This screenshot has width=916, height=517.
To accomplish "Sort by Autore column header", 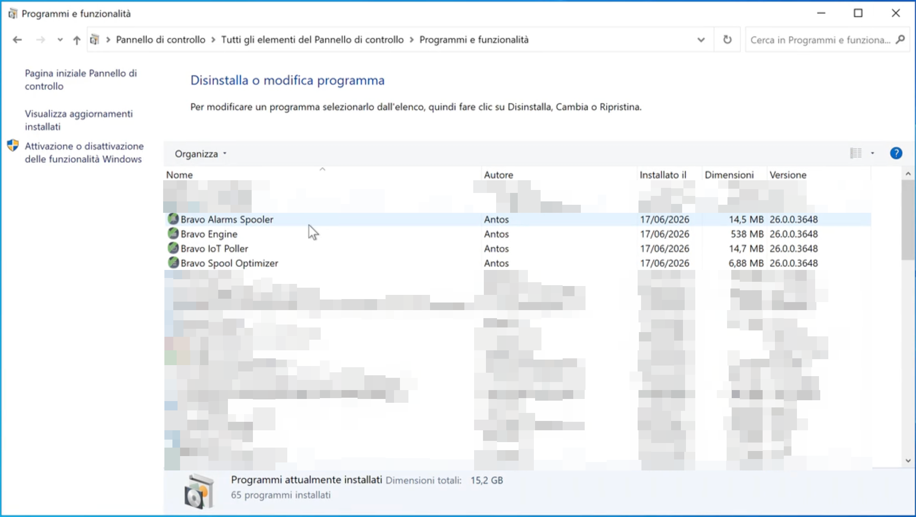I will pos(559,175).
